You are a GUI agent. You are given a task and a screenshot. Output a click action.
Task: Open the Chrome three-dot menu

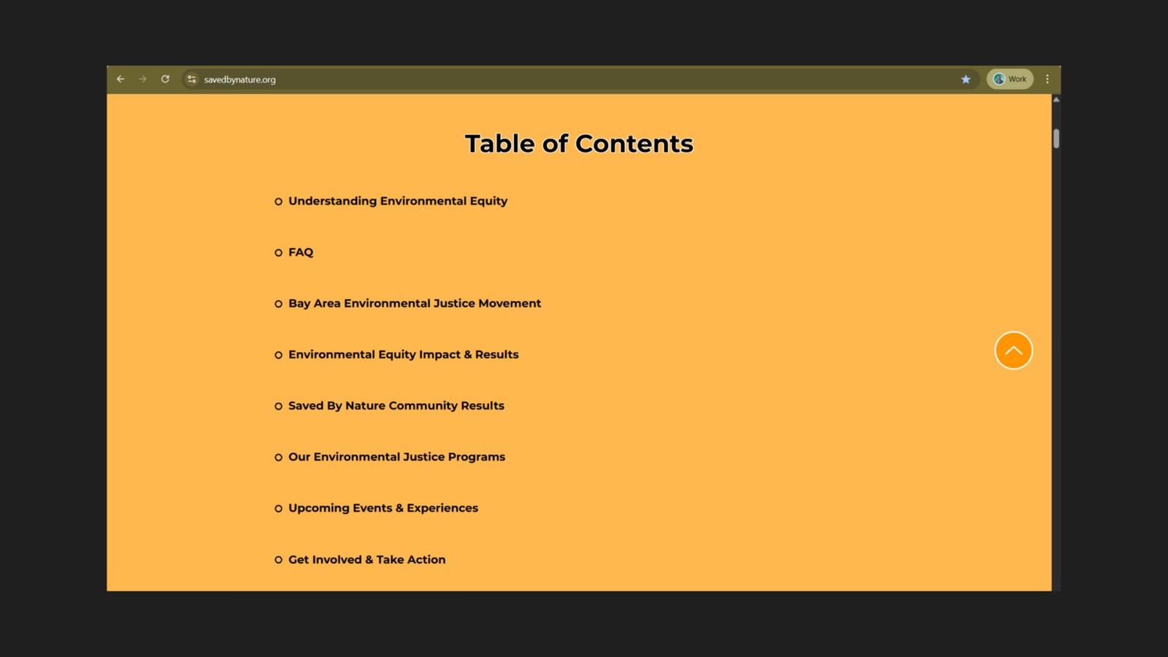1048,79
